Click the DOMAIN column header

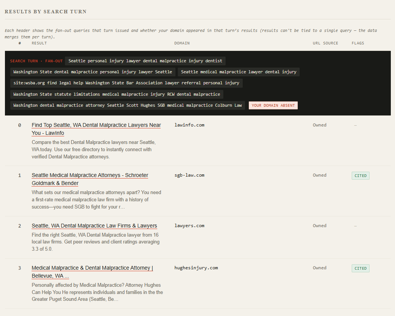pyautogui.click(x=182, y=43)
